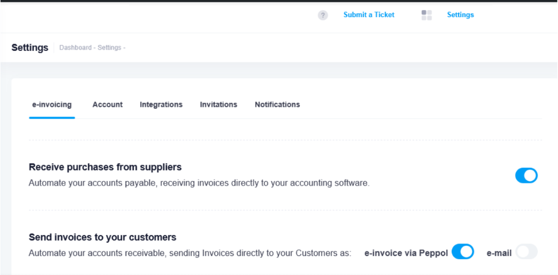The image size is (558, 275).
Task: Click the grid apps icon beside Settings
Action: (426, 15)
